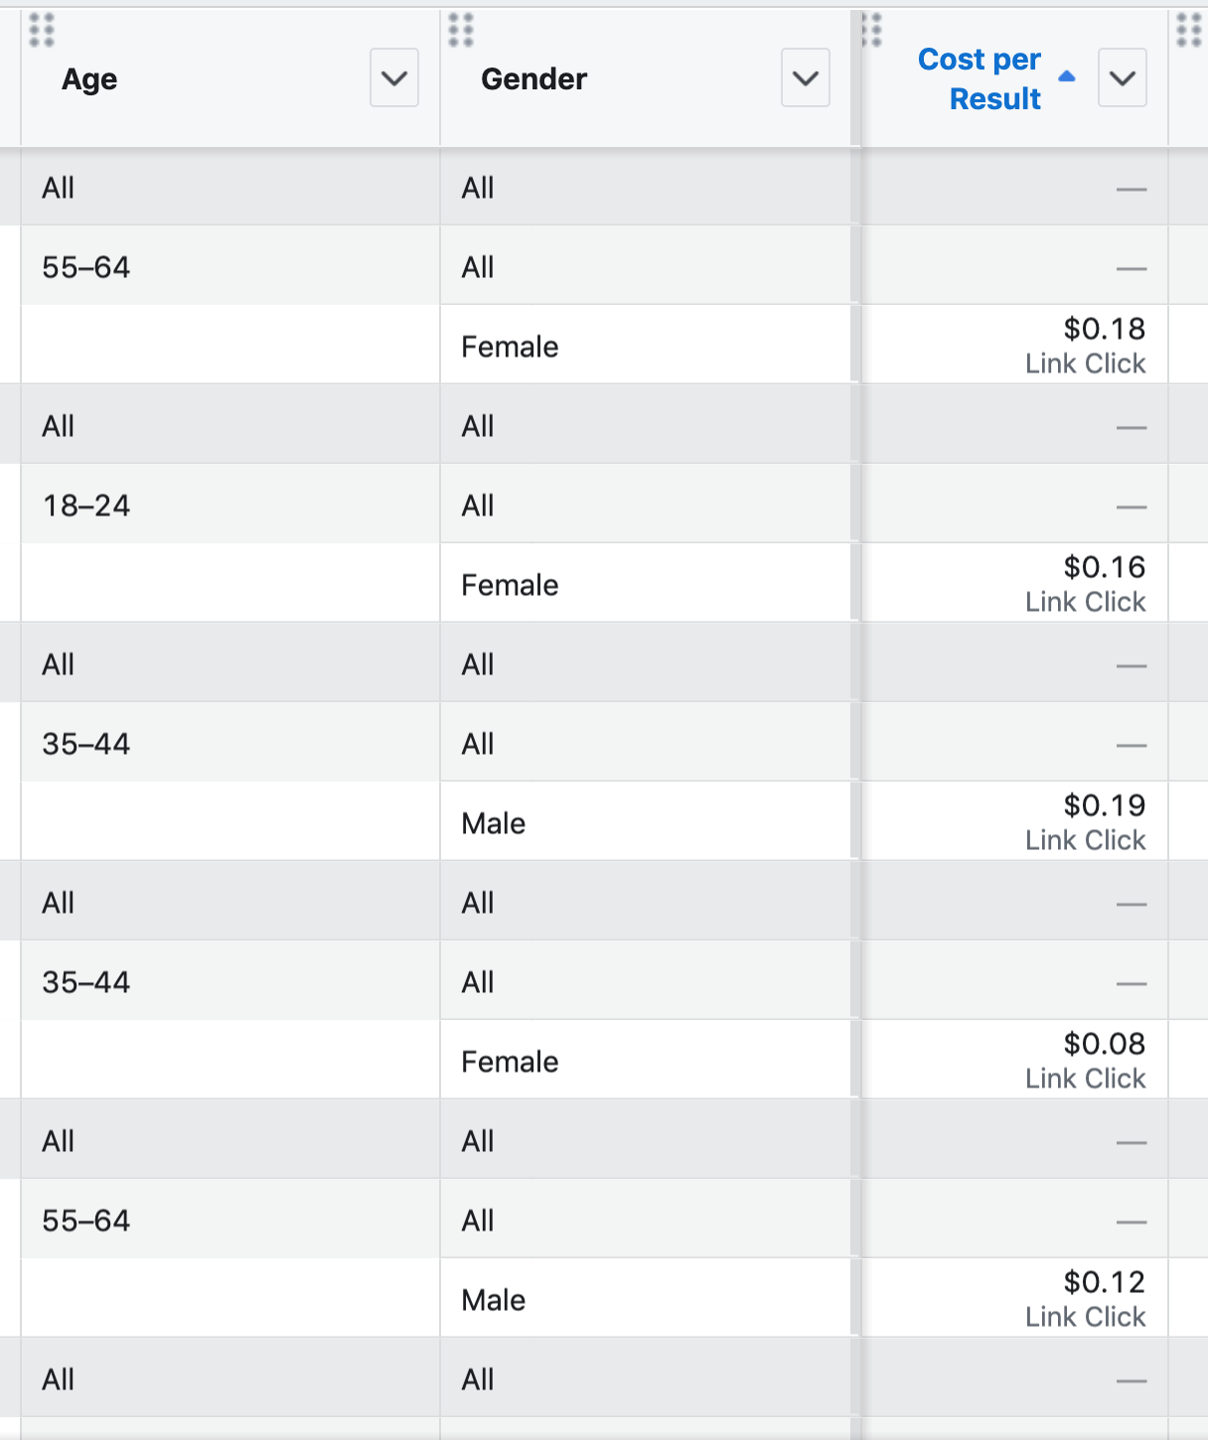Sort by Cost per Result header

click(x=980, y=79)
